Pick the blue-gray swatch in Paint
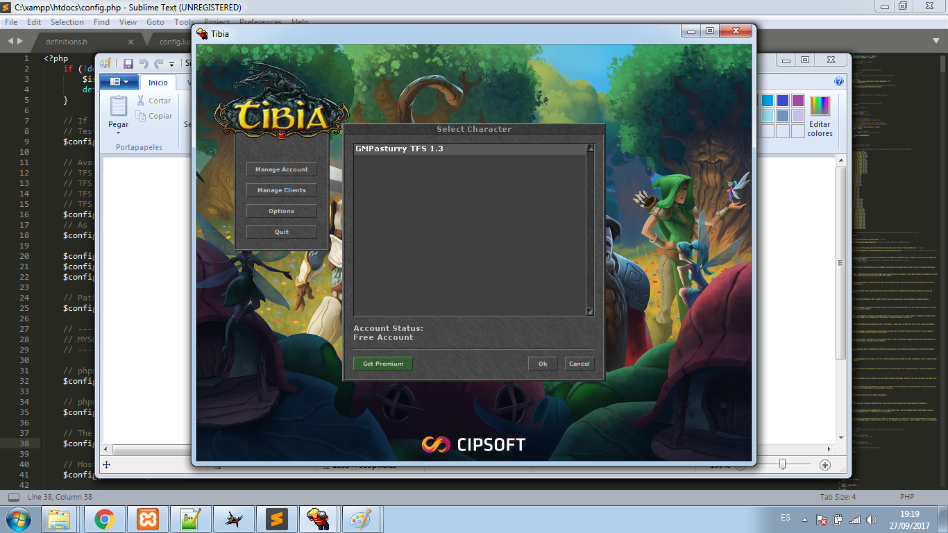This screenshot has width=948, height=533. tap(782, 116)
